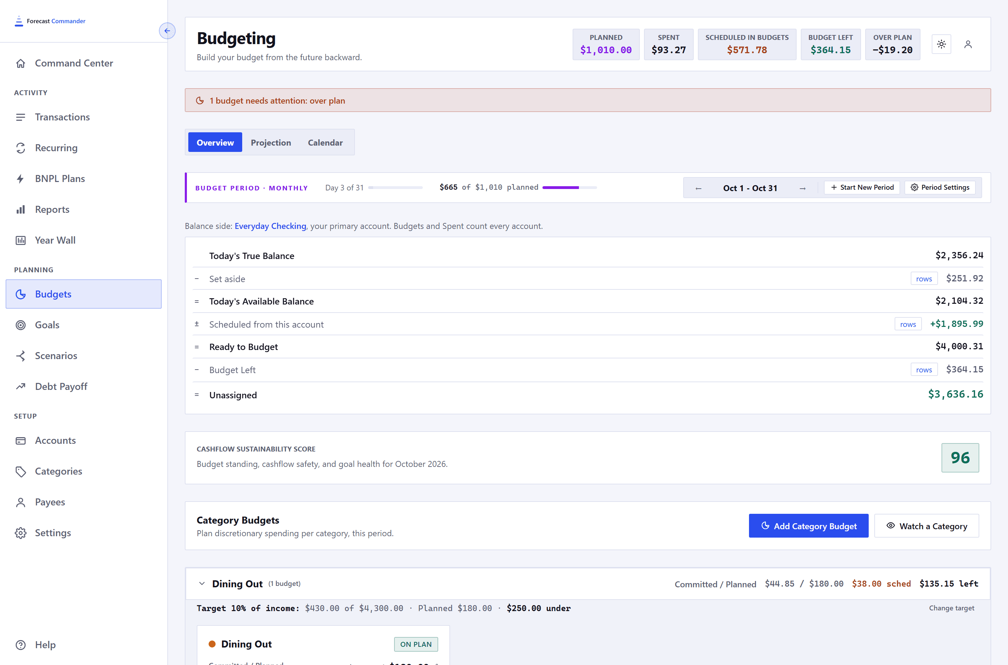
Task: Go to previous budget period arrow
Action: coord(698,188)
